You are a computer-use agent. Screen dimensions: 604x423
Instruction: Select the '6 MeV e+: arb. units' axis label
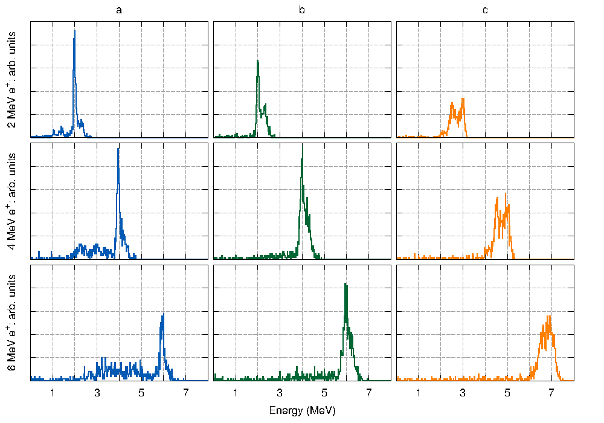[11, 323]
